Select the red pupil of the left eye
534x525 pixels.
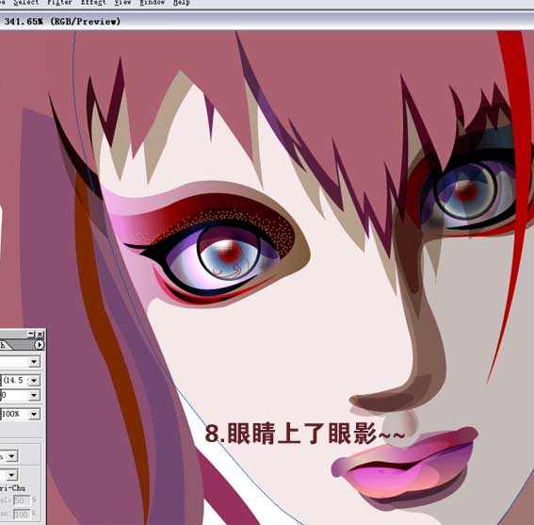click(229, 253)
